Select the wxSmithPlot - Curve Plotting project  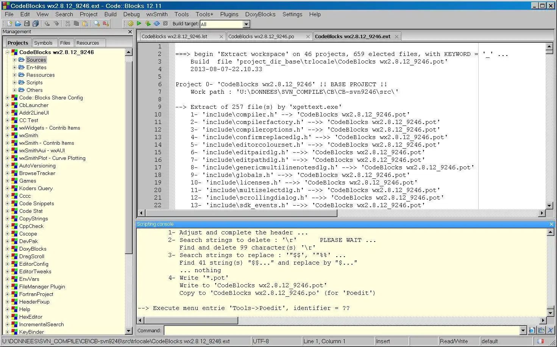pos(52,158)
